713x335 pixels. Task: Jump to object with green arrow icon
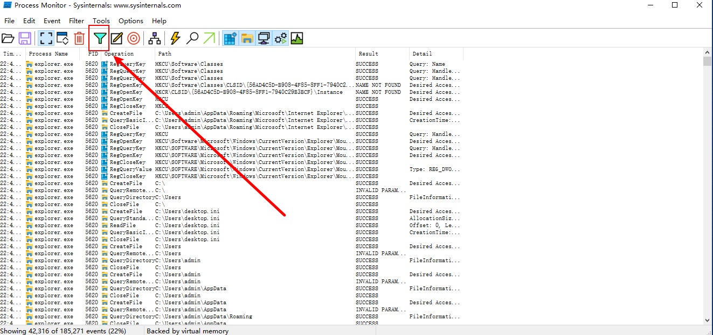[x=209, y=38]
